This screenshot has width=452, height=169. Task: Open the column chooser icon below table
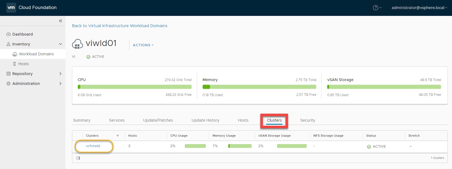coord(78,158)
